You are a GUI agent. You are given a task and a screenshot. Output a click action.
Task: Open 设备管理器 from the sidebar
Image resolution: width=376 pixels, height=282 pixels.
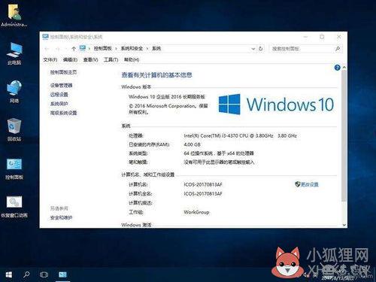point(61,86)
